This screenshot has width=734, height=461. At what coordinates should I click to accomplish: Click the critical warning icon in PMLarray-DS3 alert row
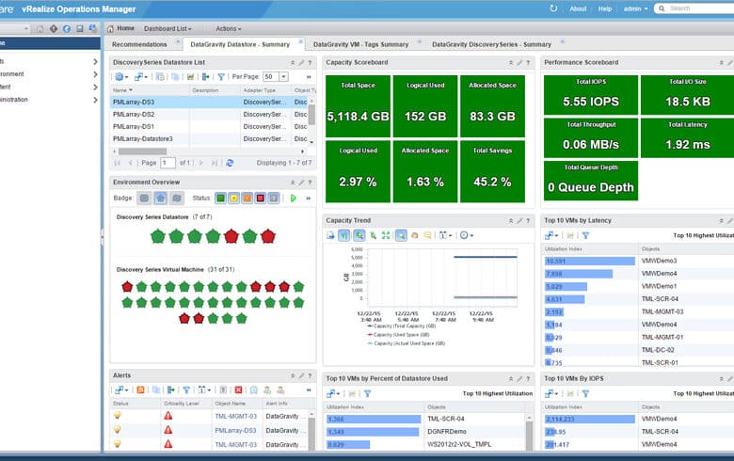[x=168, y=430]
